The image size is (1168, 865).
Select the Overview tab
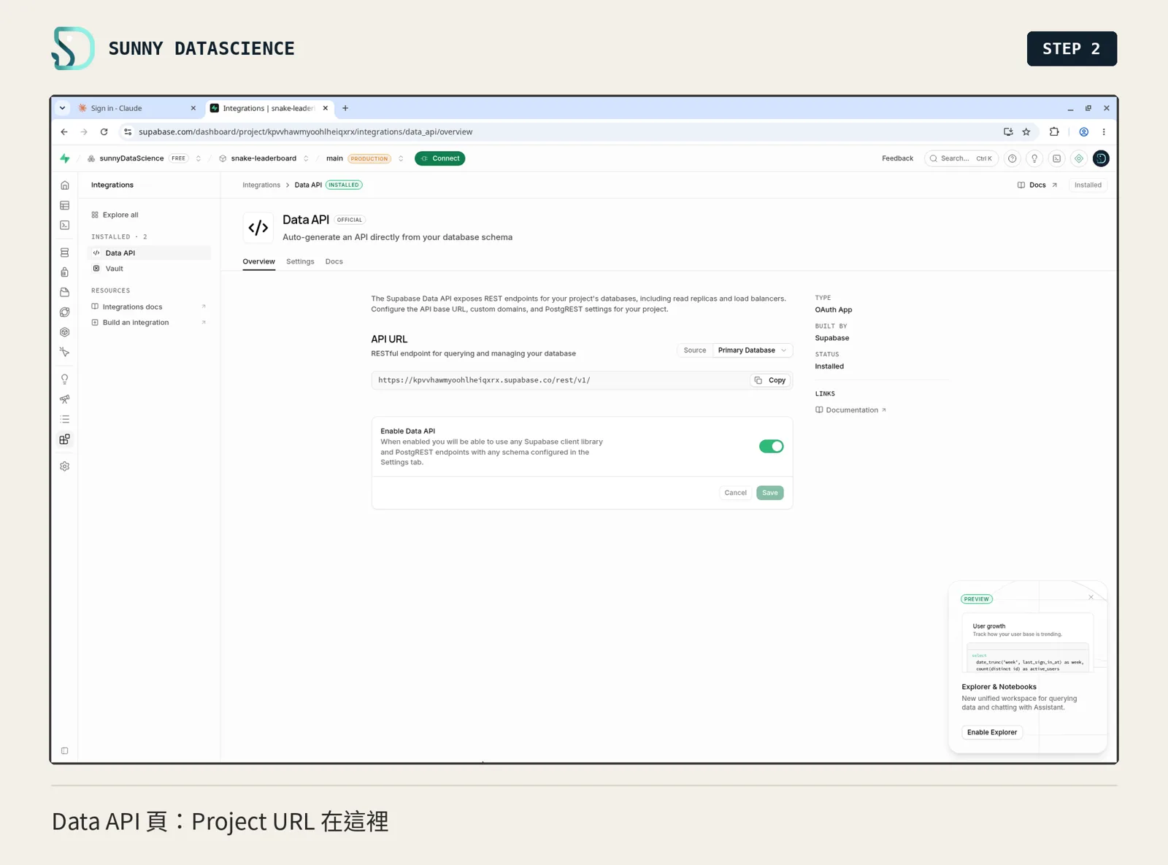(x=258, y=261)
